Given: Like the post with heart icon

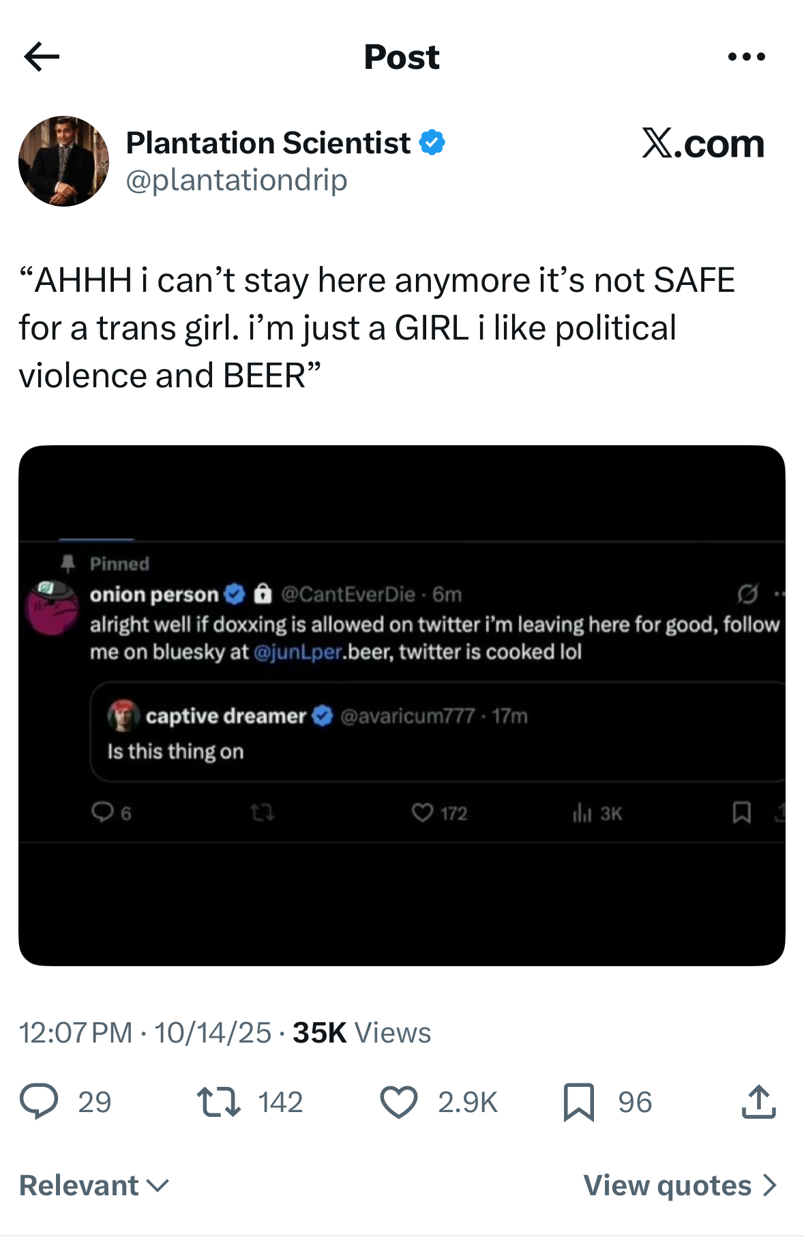Looking at the screenshot, I should pyautogui.click(x=398, y=1102).
